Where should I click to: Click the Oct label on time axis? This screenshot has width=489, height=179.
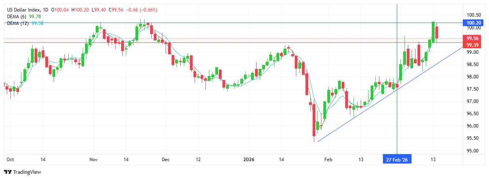coord(10,160)
